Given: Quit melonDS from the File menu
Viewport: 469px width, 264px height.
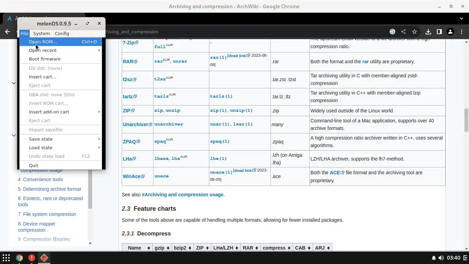Looking at the screenshot, I should pyautogui.click(x=60, y=165).
